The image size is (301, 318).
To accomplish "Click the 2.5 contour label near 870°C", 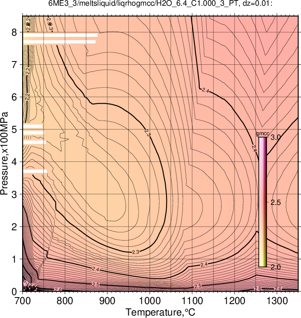I will pos(96,284).
